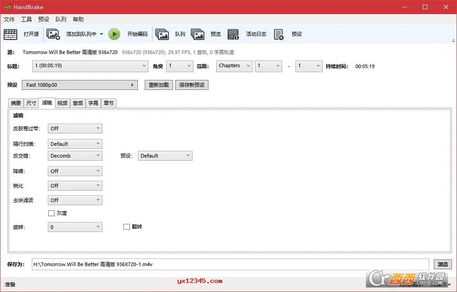The height and width of the screenshot is (292, 457).
Task: Start encoding with the green play button
Action: point(114,34)
